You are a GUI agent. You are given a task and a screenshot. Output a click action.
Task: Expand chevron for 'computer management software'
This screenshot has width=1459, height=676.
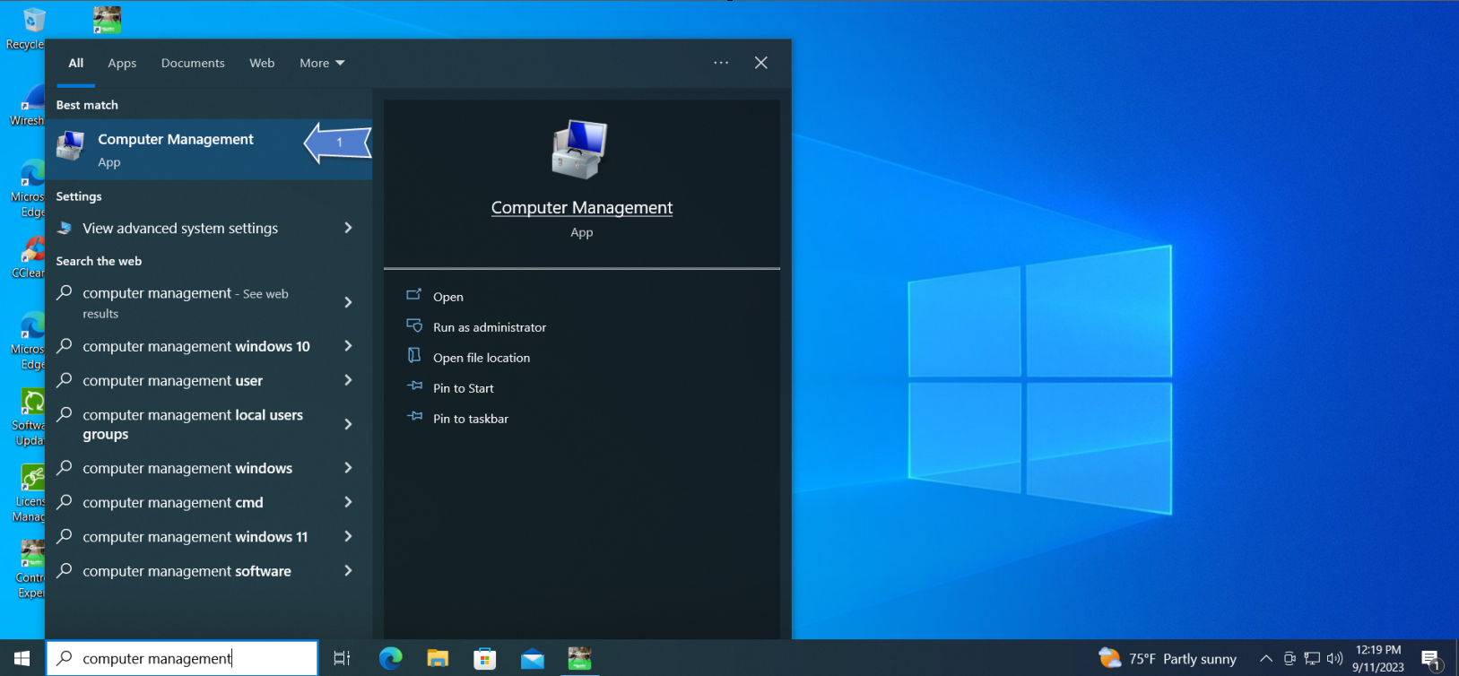pyautogui.click(x=349, y=570)
